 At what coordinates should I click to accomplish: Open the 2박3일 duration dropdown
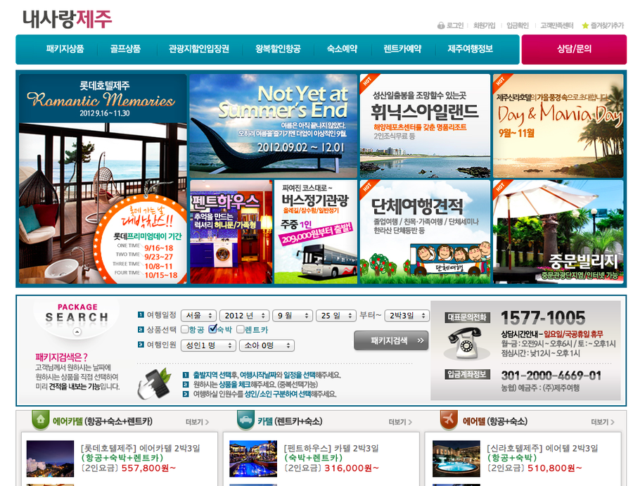coord(407,316)
